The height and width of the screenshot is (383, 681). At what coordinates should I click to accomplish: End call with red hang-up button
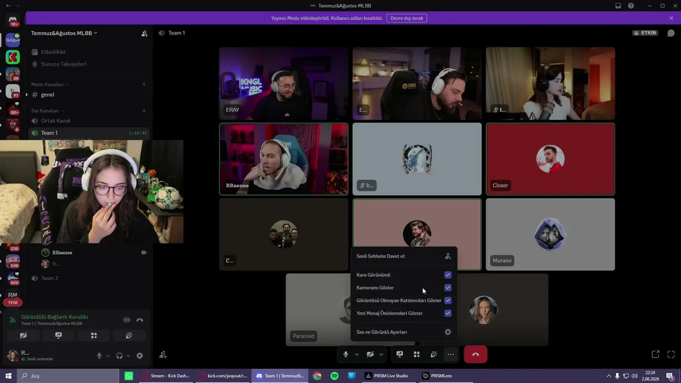pos(476,354)
